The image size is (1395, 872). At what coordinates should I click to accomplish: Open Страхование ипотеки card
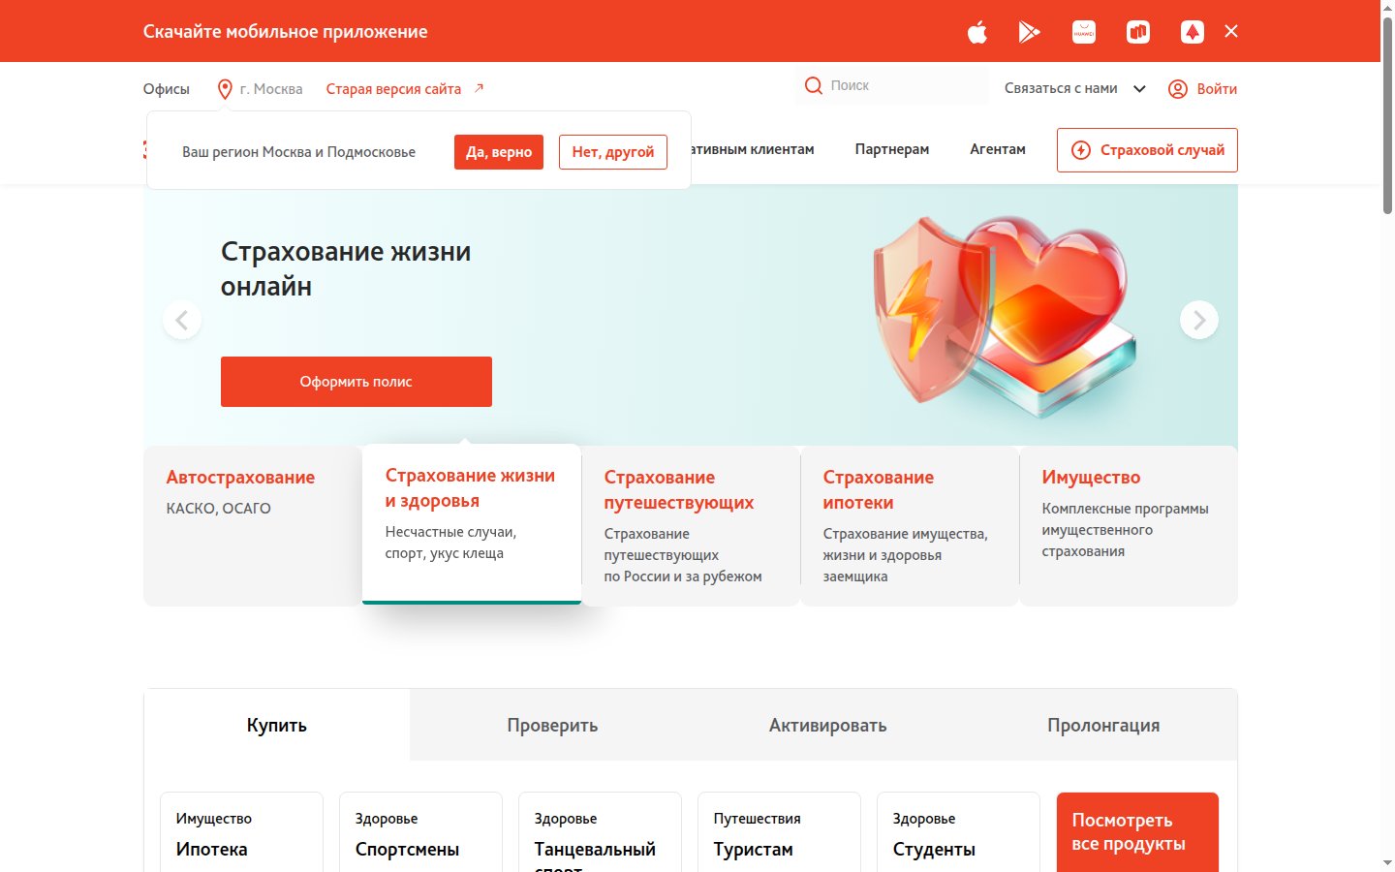[910, 526]
